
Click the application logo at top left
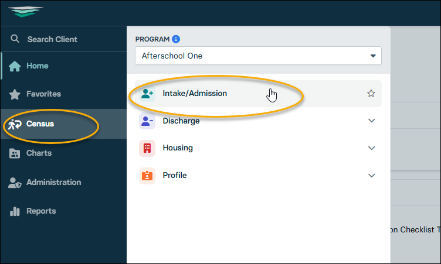[x=26, y=12]
